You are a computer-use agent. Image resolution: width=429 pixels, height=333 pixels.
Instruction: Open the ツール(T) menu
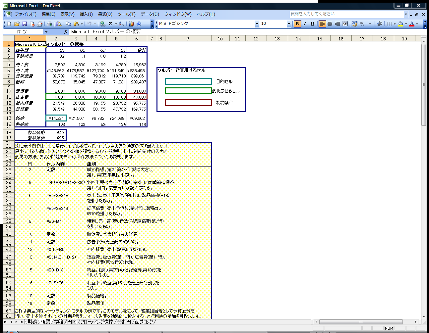tap(126, 14)
